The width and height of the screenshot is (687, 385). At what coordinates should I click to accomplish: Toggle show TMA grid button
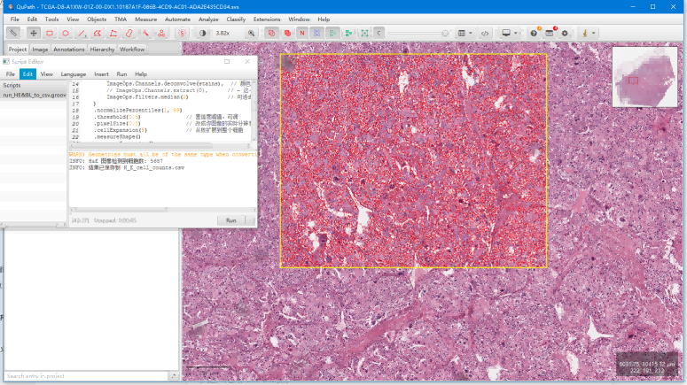point(316,33)
